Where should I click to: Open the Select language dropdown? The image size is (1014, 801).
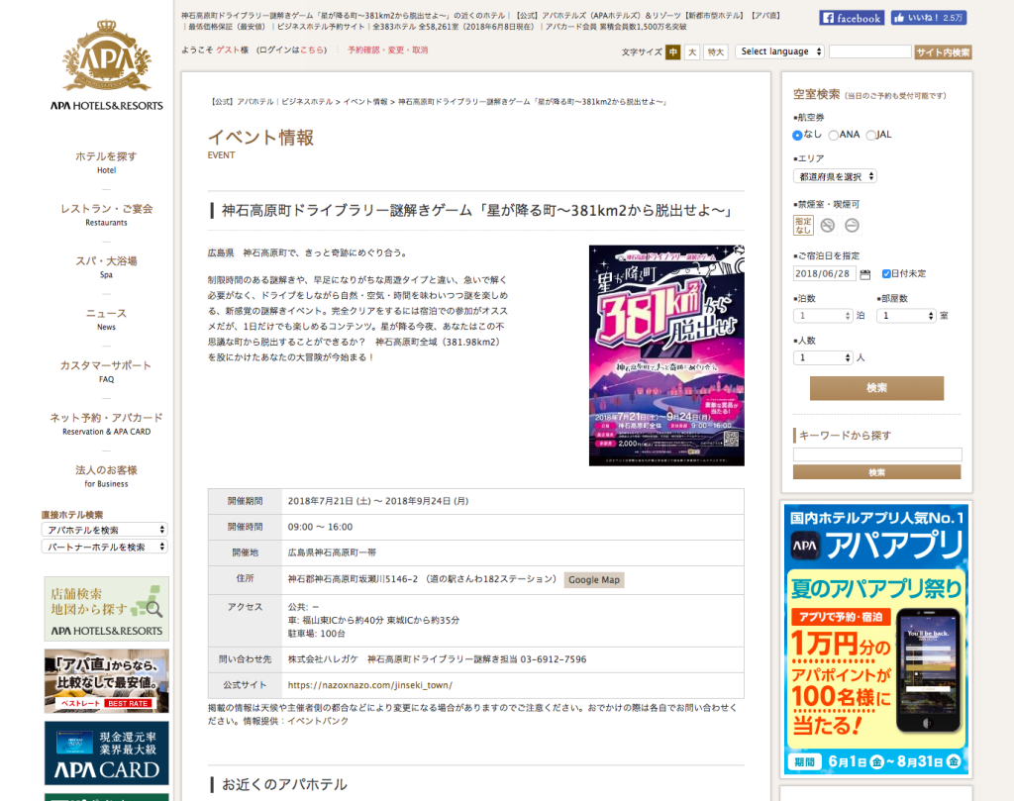point(780,51)
